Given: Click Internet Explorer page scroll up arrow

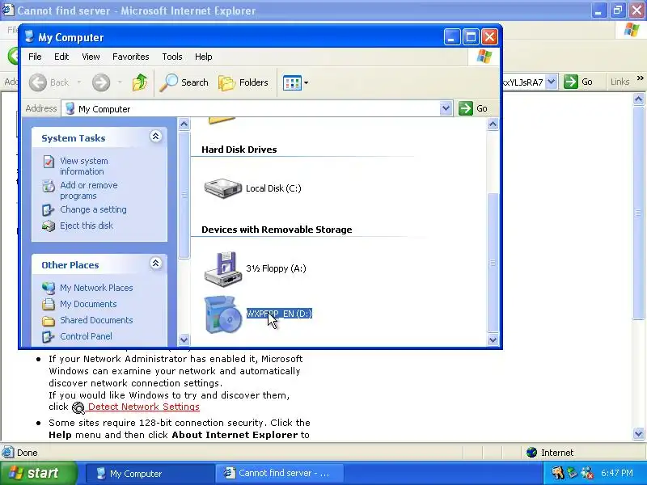Looking at the screenshot, I should (x=638, y=99).
